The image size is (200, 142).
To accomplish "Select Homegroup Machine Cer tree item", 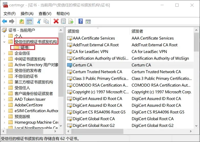I will (36, 122).
